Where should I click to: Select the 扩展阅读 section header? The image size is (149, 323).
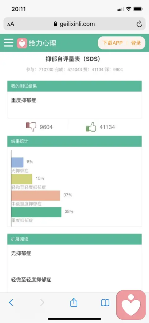coord(74,239)
